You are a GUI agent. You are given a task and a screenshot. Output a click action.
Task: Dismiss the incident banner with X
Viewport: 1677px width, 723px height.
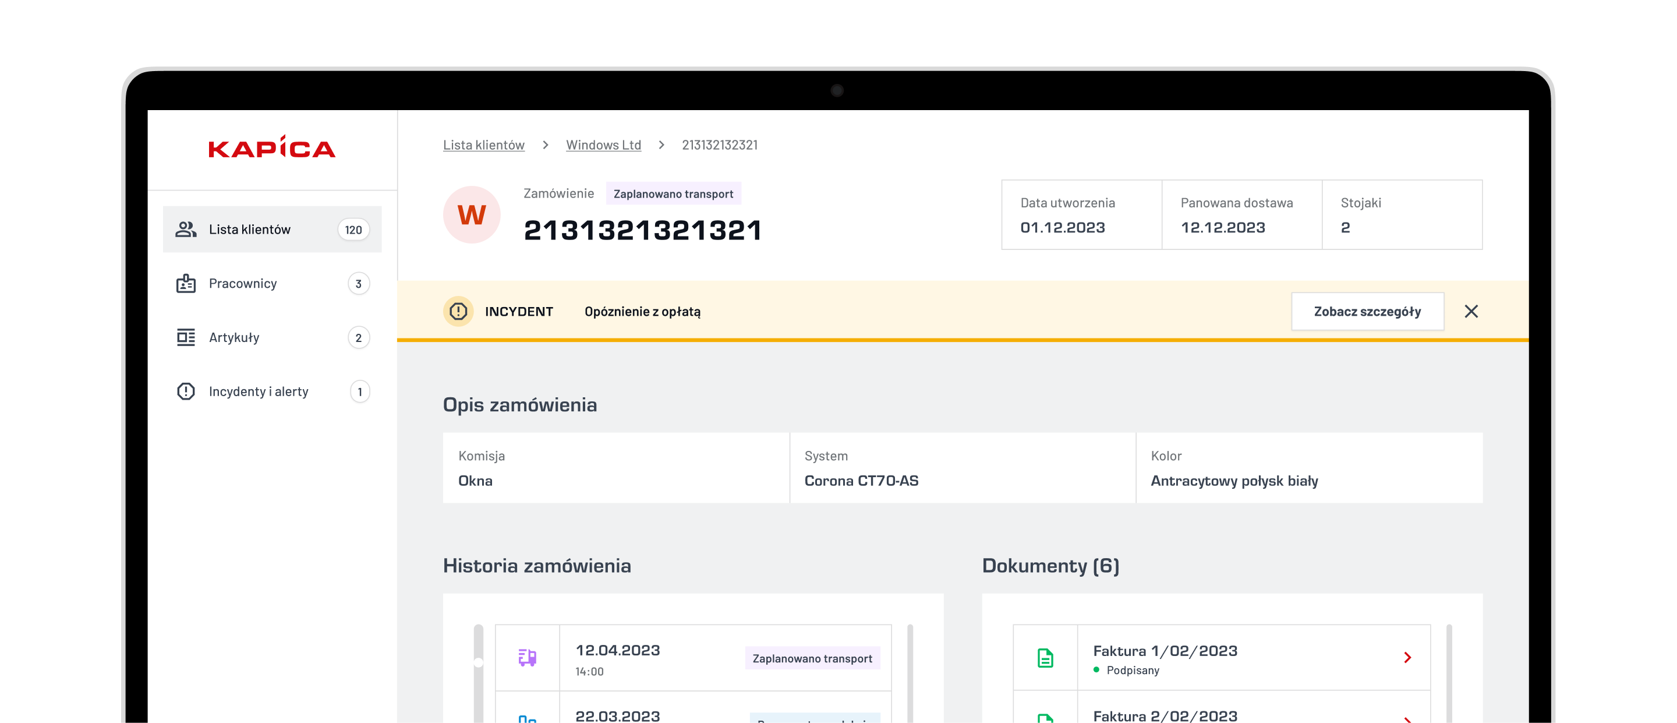(x=1471, y=311)
